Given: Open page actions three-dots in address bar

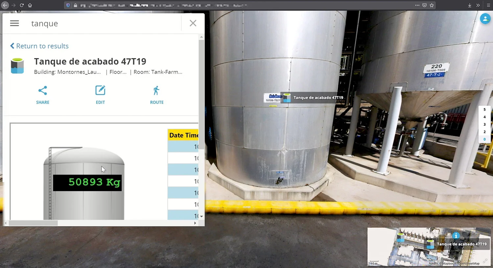Looking at the screenshot, I should pos(417,5).
